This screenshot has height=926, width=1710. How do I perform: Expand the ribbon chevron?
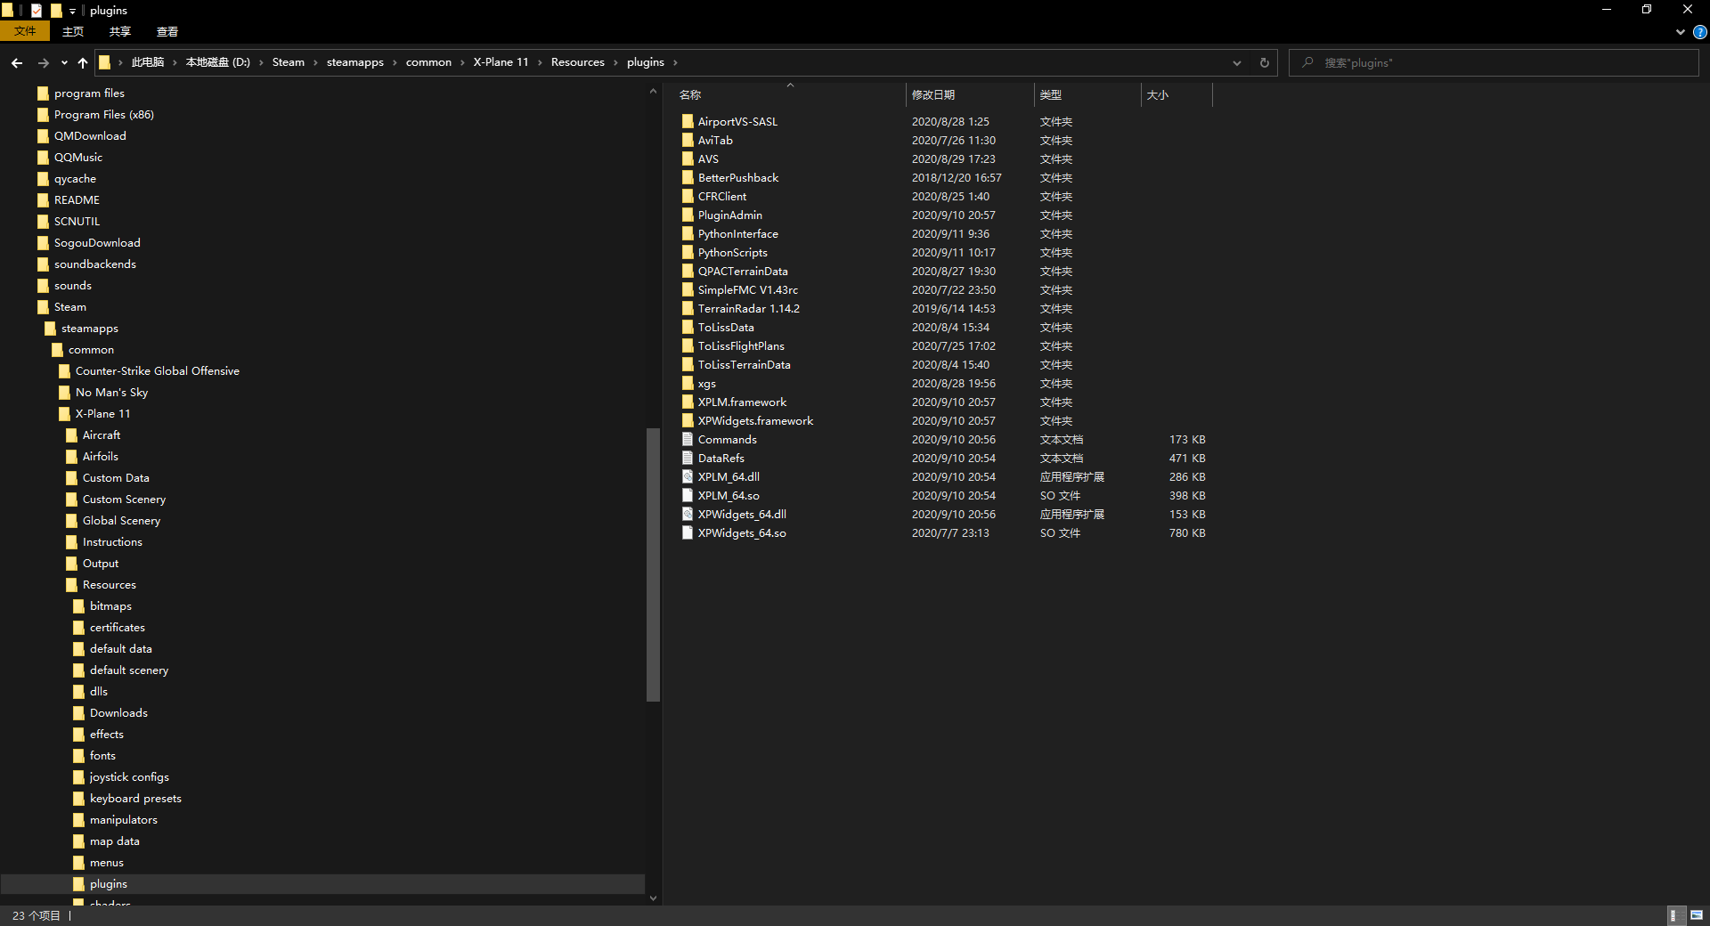1681,32
